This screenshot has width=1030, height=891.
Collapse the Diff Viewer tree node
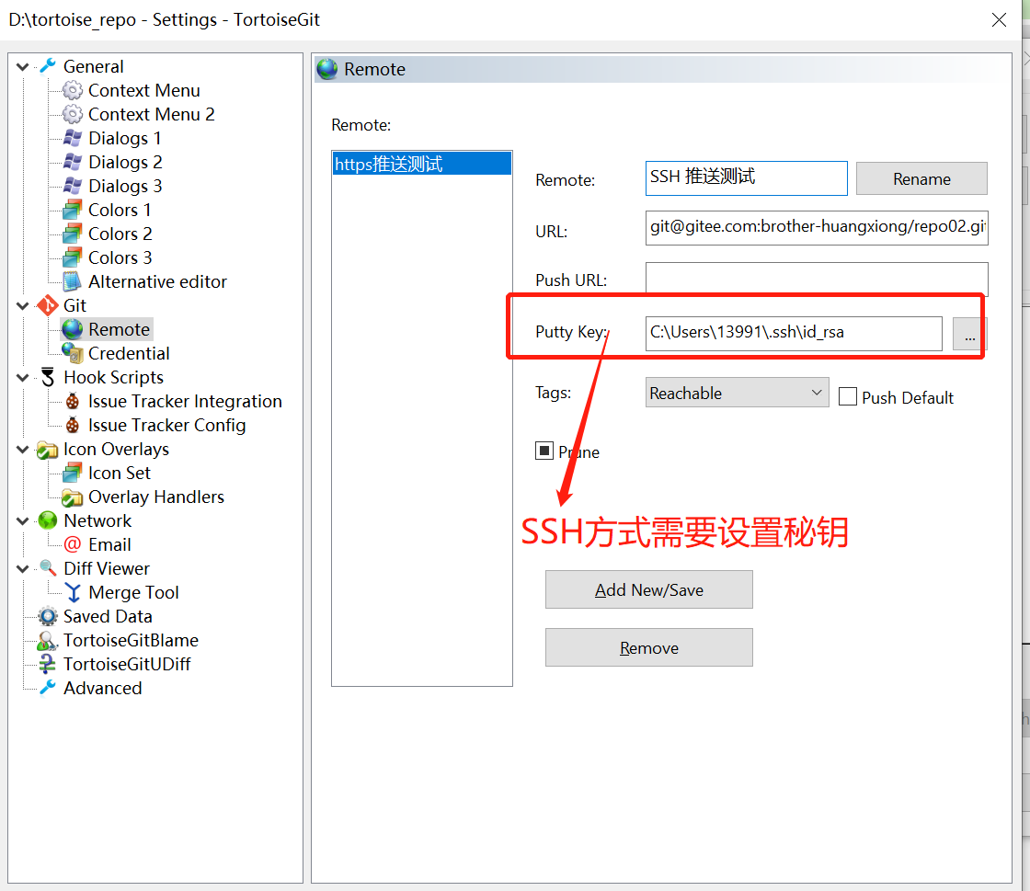click(x=22, y=568)
